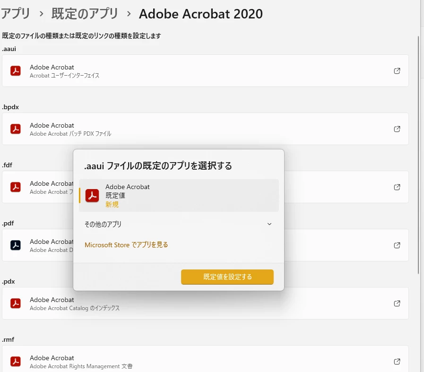The width and height of the screenshot is (424, 372).
Task: Open external link icon for .aaui row
Action: point(397,71)
